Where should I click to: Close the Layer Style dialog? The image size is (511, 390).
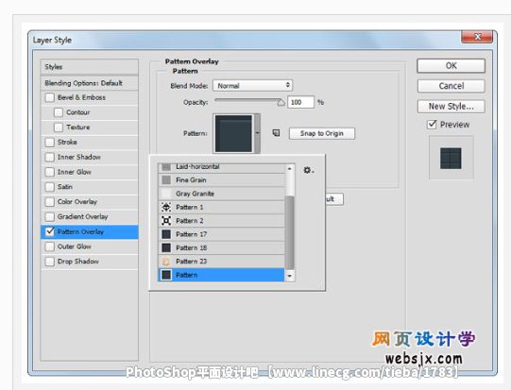[x=478, y=37]
